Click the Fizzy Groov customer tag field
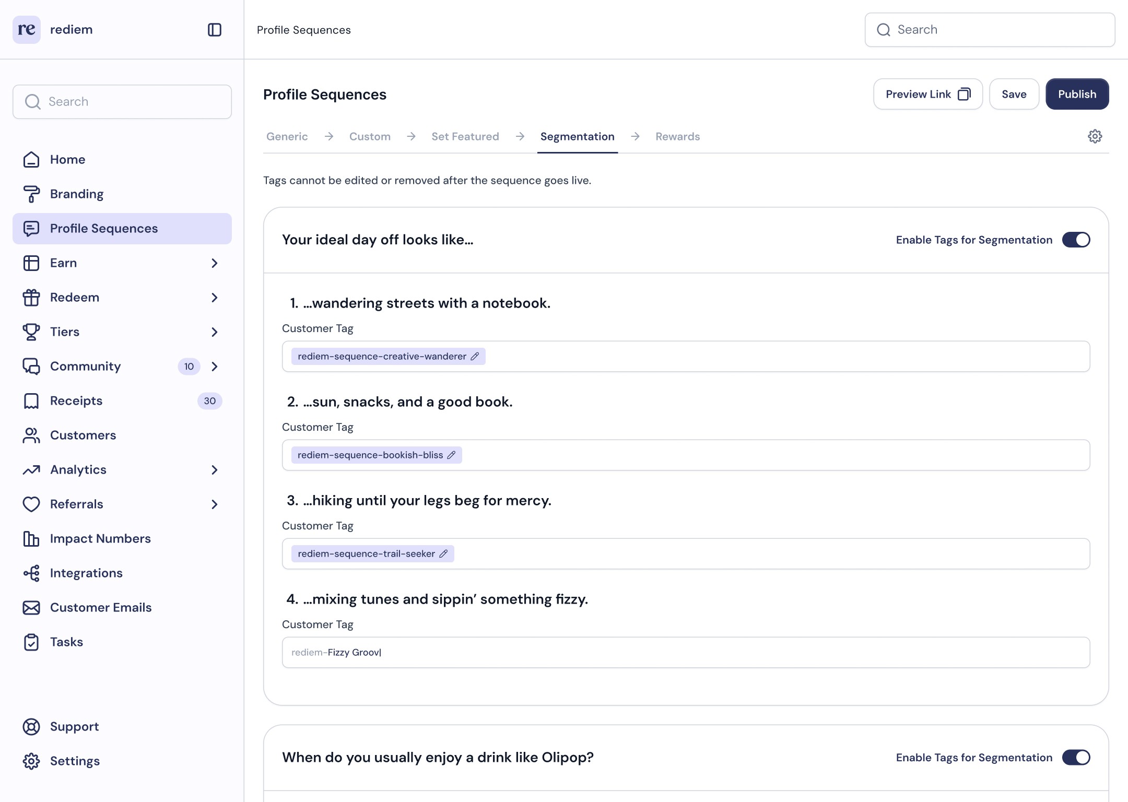Viewport: 1128px width, 802px height. click(685, 652)
